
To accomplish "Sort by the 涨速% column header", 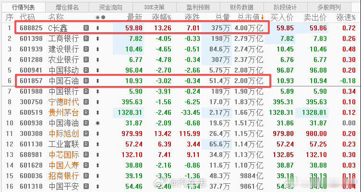I will click(346, 17).
